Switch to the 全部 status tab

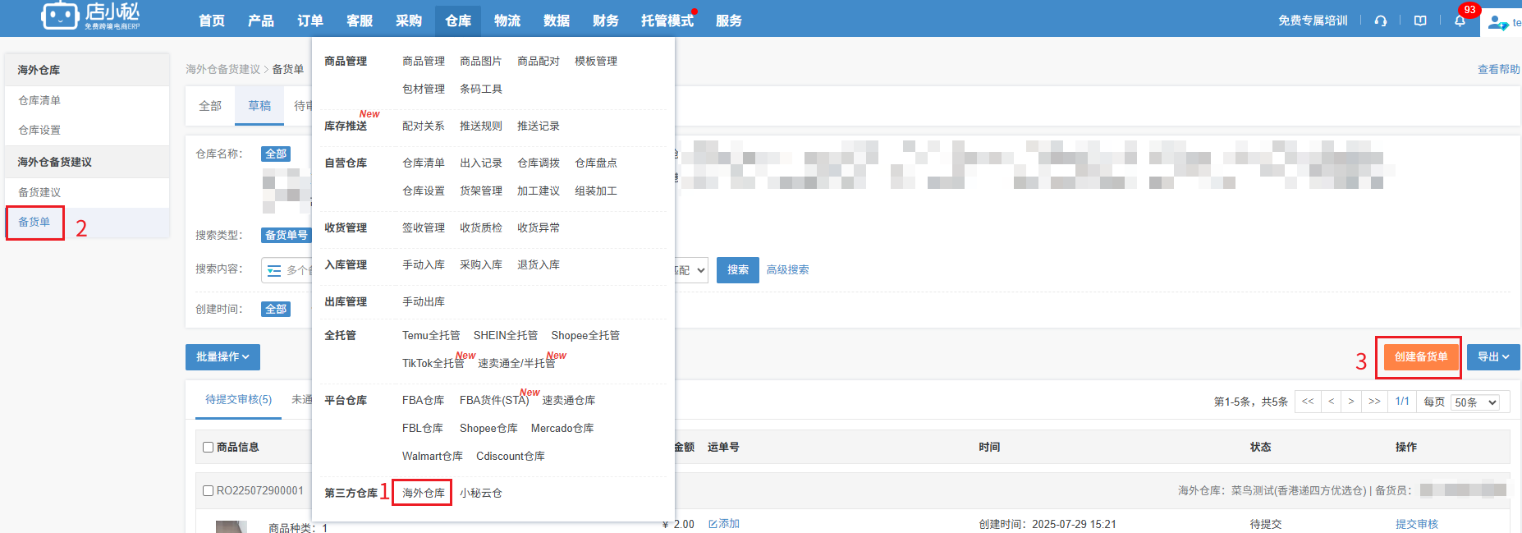[210, 106]
